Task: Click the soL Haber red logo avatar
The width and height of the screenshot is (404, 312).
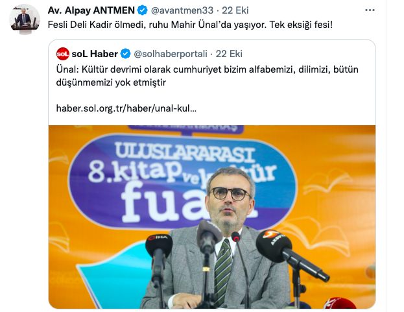Action: (63, 54)
